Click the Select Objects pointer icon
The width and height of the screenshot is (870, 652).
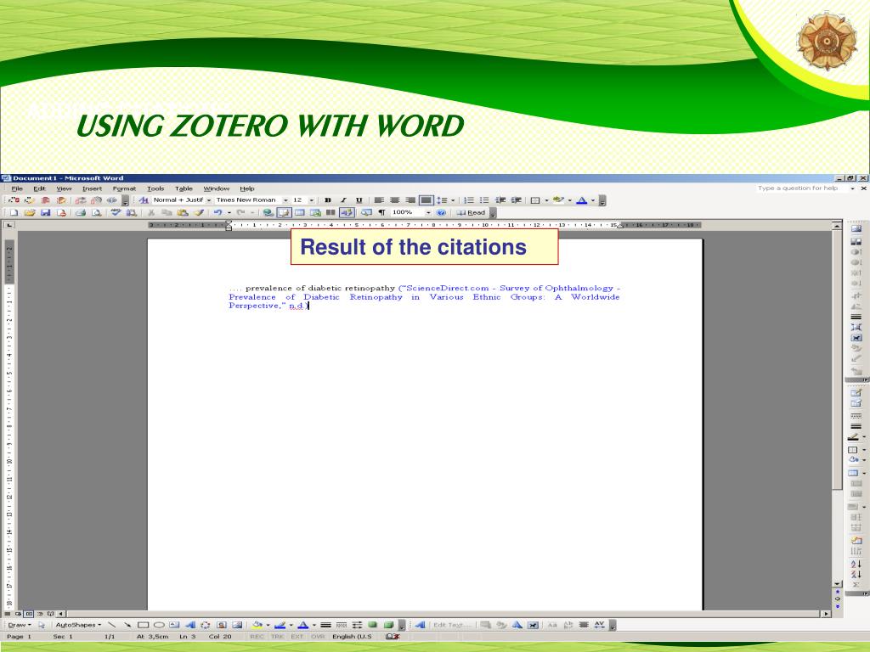pyautogui.click(x=41, y=625)
